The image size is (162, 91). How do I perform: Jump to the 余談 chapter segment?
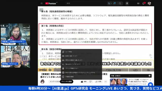coord(135,70)
